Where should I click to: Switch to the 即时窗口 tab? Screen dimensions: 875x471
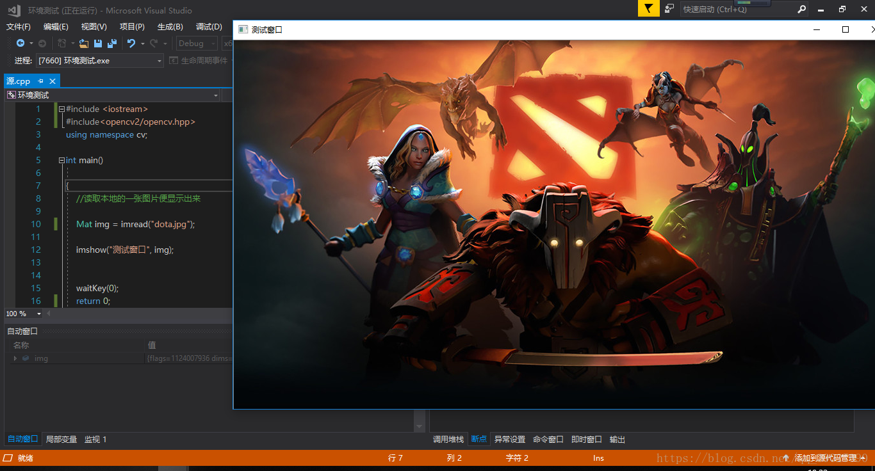point(587,439)
